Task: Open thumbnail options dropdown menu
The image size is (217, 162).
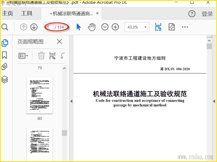Action: 23,56
